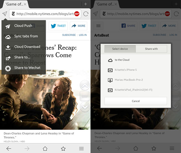Expand the MORE share options on left
The height and width of the screenshot is (153, 181).
(x=79, y=26)
